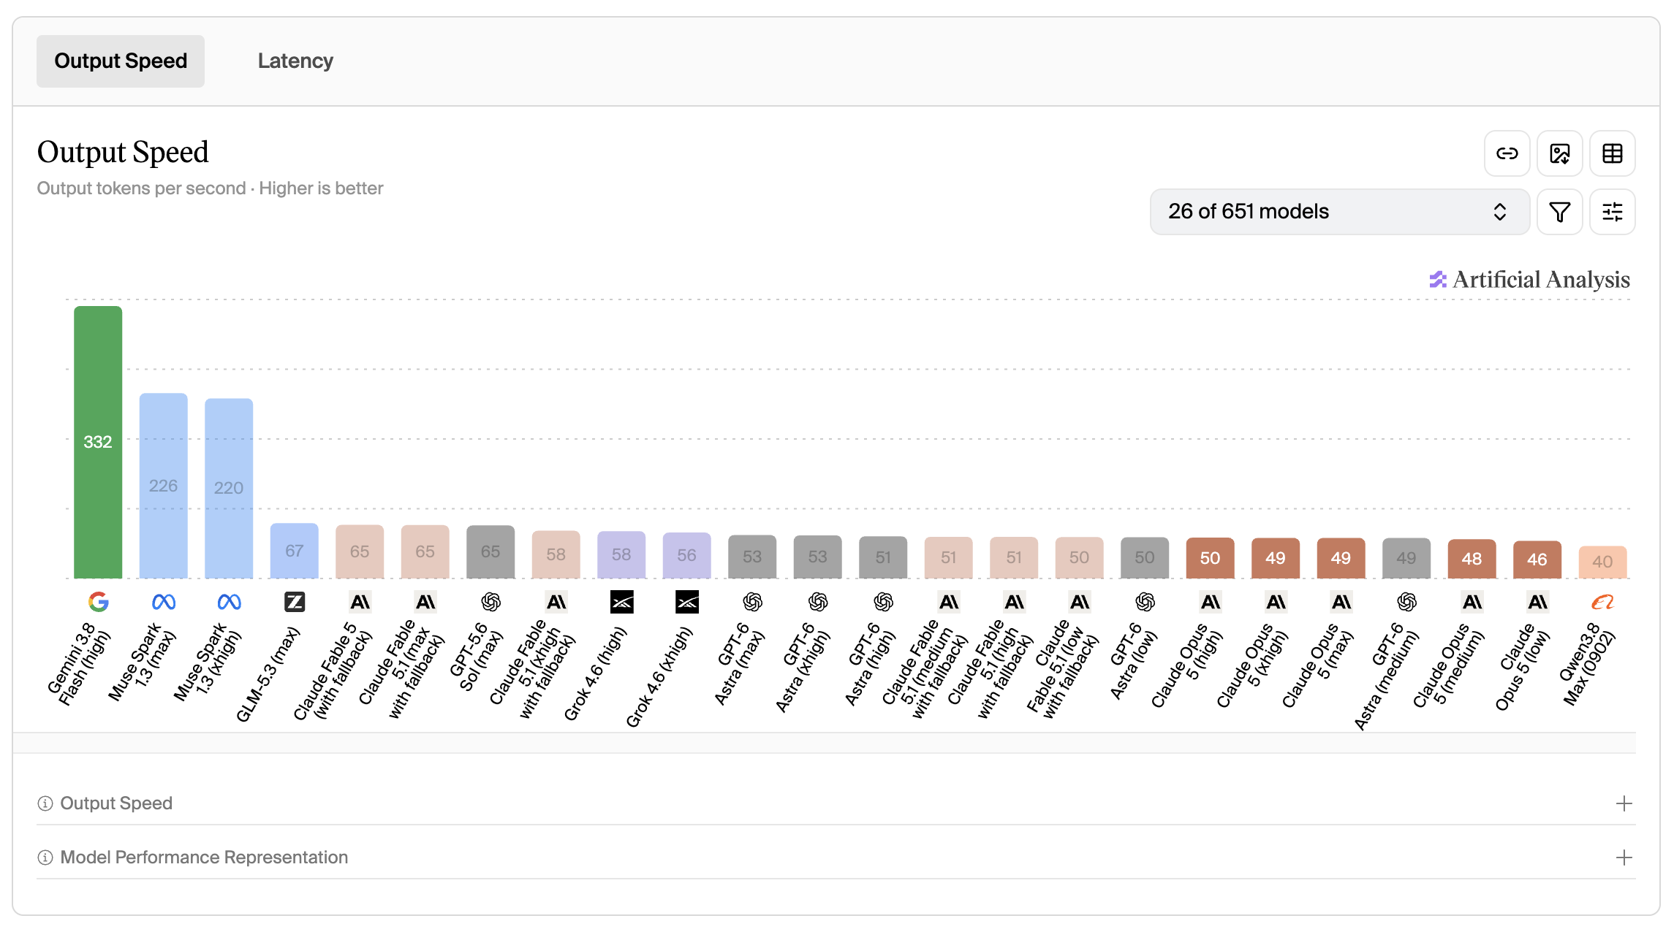The height and width of the screenshot is (932, 1674).
Task: Click the xAI logo for Grok 4.6 (xhigh)
Action: (687, 602)
